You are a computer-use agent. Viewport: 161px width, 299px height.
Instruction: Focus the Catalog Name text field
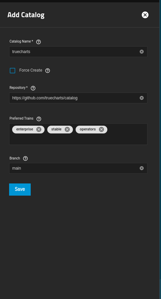pos(75,52)
